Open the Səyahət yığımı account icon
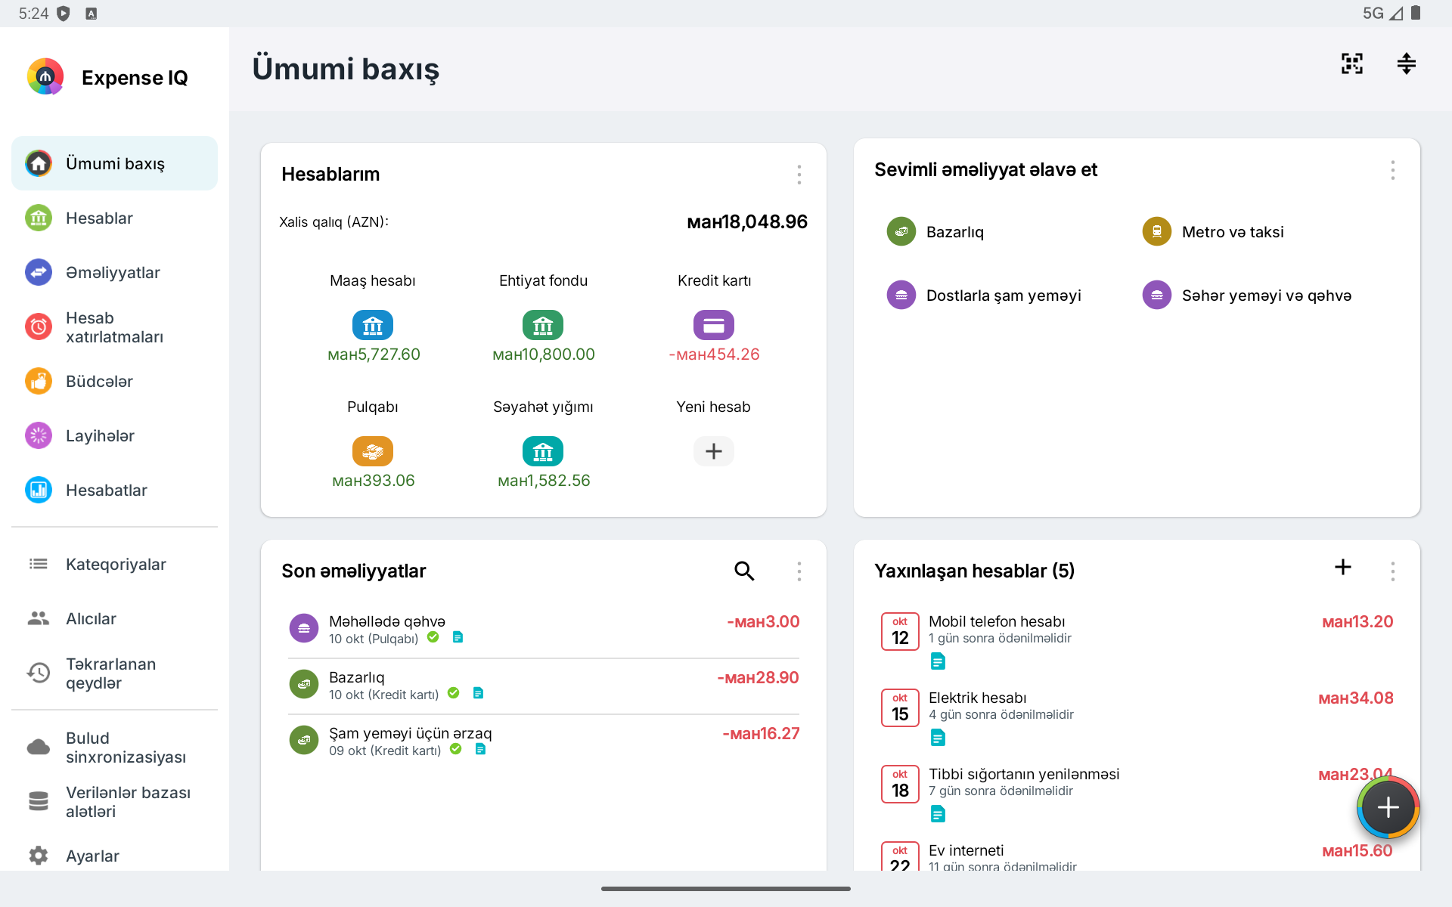Image resolution: width=1452 pixels, height=907 pixels. [x=543, y=451]
